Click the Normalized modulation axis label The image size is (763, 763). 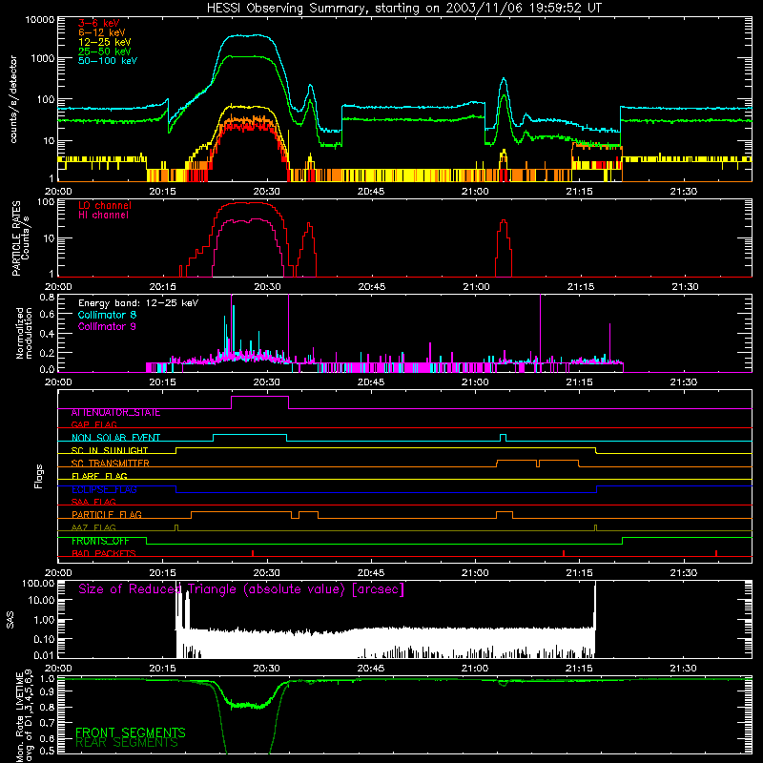[x=24, y=333]
